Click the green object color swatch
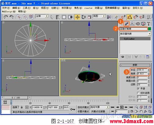The height and width of the screenshot is (125, 154). [149, 29]
